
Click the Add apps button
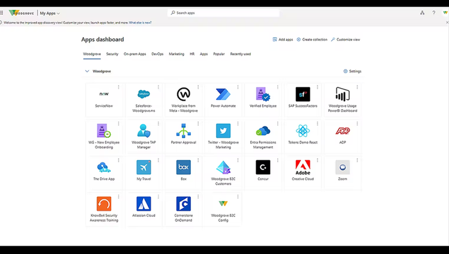tap(283, 40)
